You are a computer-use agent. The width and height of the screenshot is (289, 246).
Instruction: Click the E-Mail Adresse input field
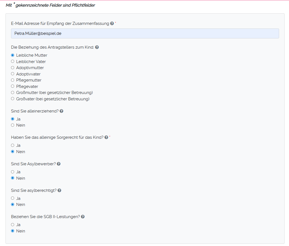[145, 33]
